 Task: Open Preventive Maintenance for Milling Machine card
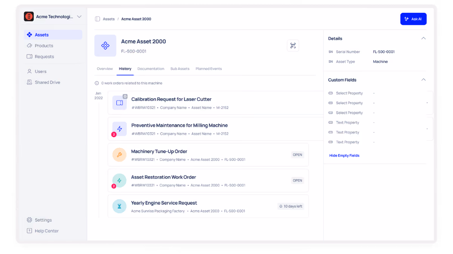(215, 129)
